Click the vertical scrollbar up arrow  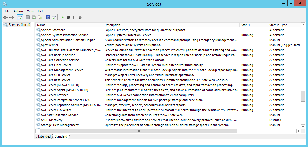tap(303, 25)
